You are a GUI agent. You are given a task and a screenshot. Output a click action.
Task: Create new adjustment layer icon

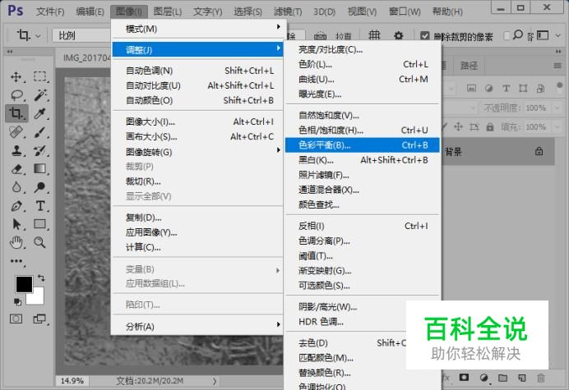[483, 378]
